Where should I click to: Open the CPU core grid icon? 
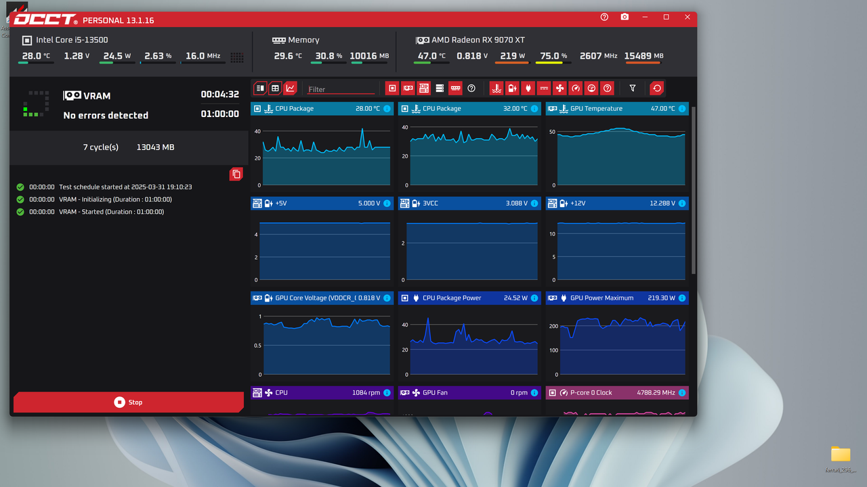237,57
